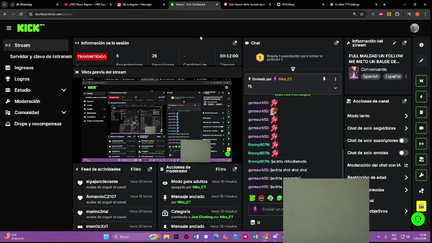
Task: Click the yellow clapperboard clip icon
Action: 421,206
